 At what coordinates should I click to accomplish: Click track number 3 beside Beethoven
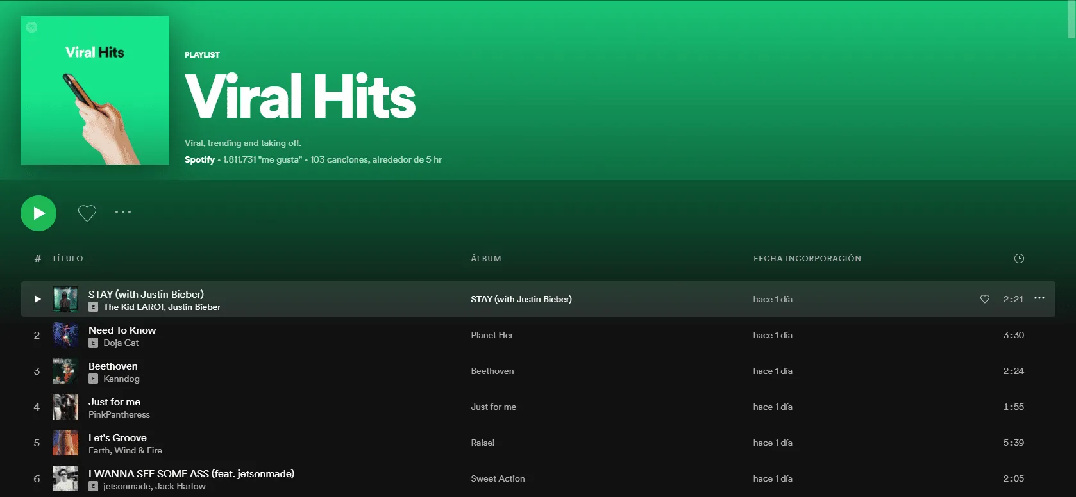tap(37, 371)
